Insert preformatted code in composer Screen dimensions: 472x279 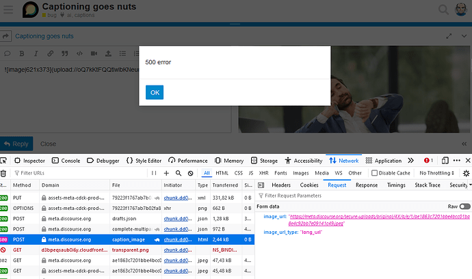pyautogui.click(x=79, y=53)
